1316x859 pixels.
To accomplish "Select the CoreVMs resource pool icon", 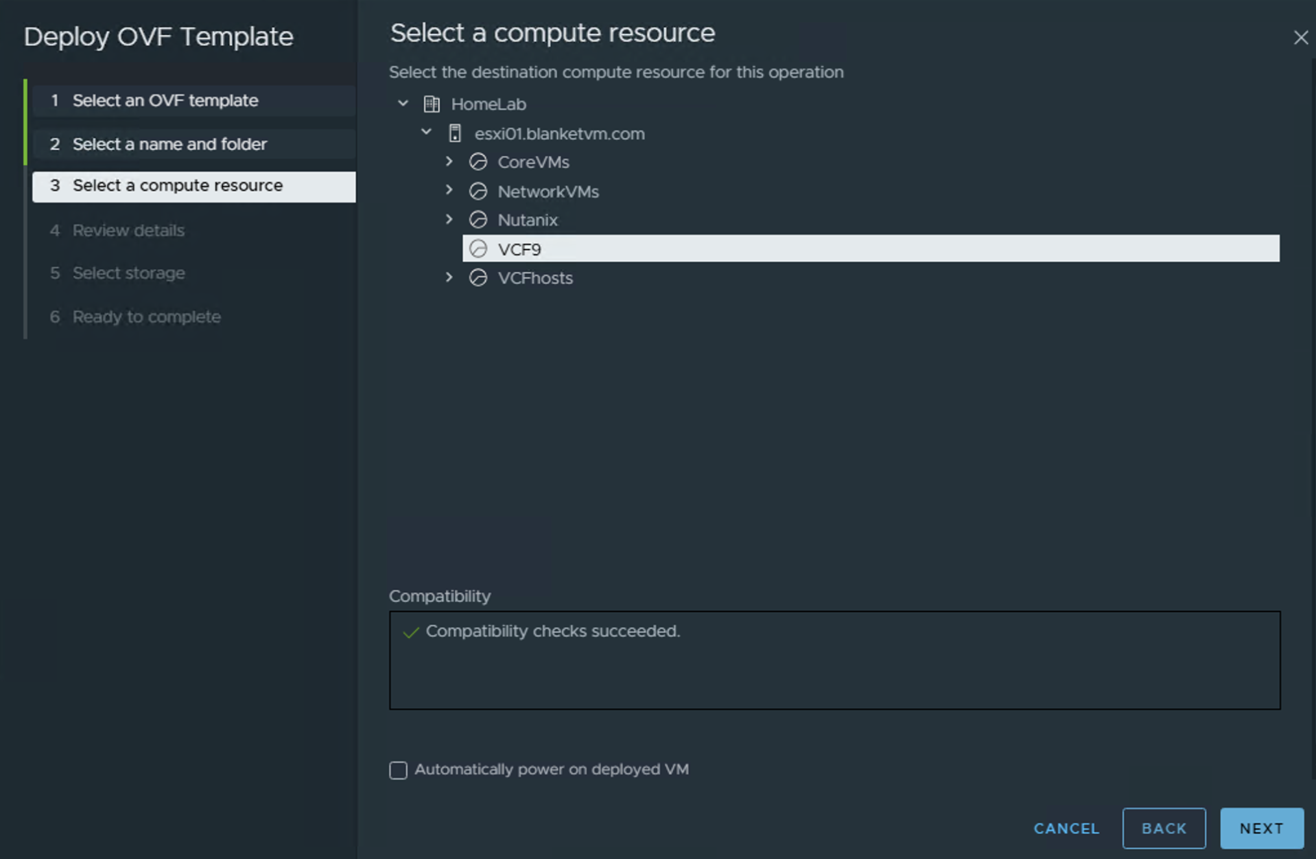I will 479,162.
